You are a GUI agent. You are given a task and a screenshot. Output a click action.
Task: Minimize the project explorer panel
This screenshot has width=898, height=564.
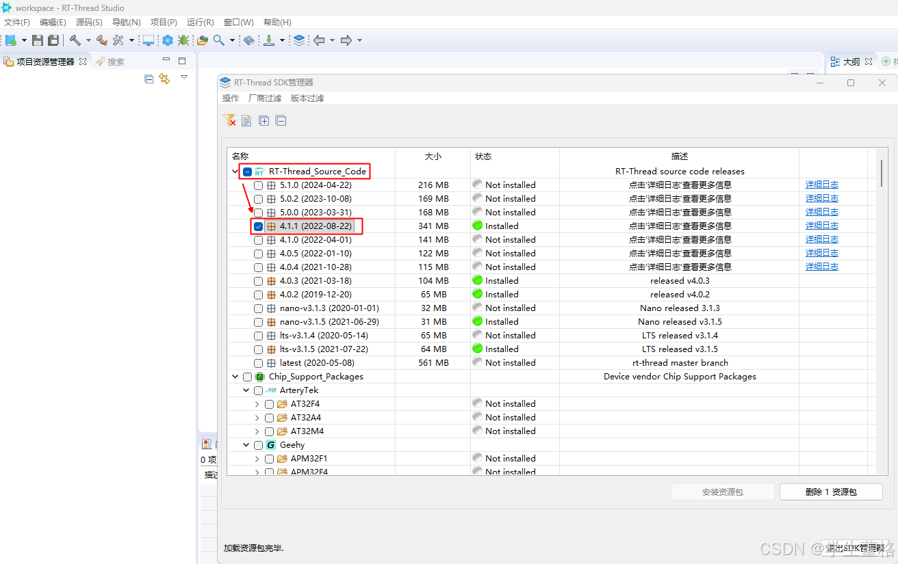(166, 60)
